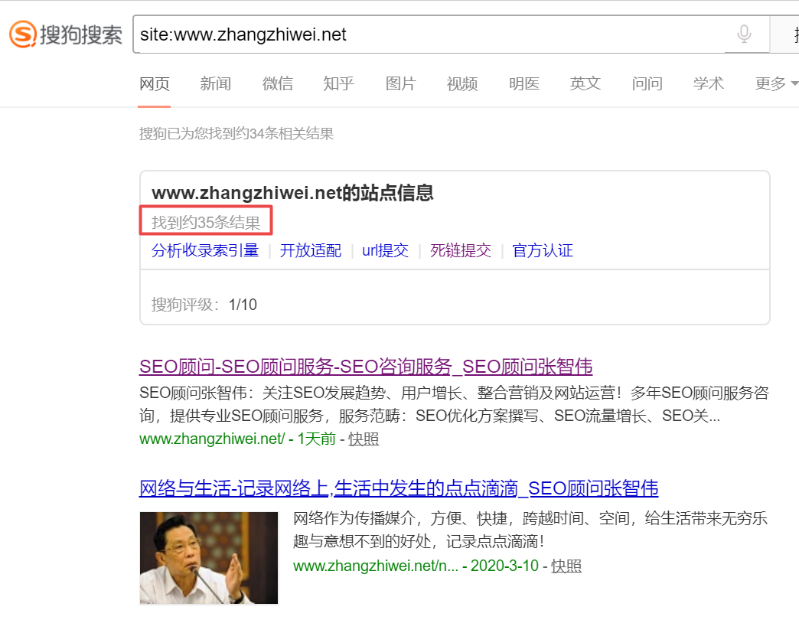This screenshot has height=620, width=799.
Task: Activate voice search microphone icon
Action: coord(744,34)
